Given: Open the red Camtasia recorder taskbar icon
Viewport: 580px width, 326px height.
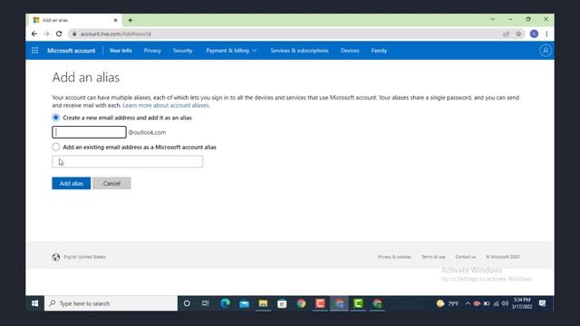Looking at the screenshot, I should coord(320,303).
